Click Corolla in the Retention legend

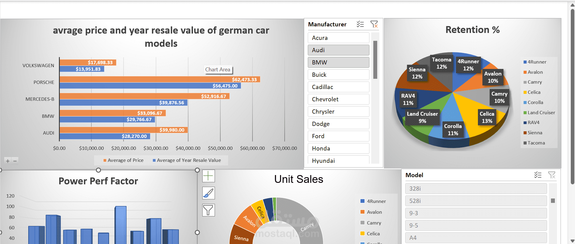tap(533, 103)
